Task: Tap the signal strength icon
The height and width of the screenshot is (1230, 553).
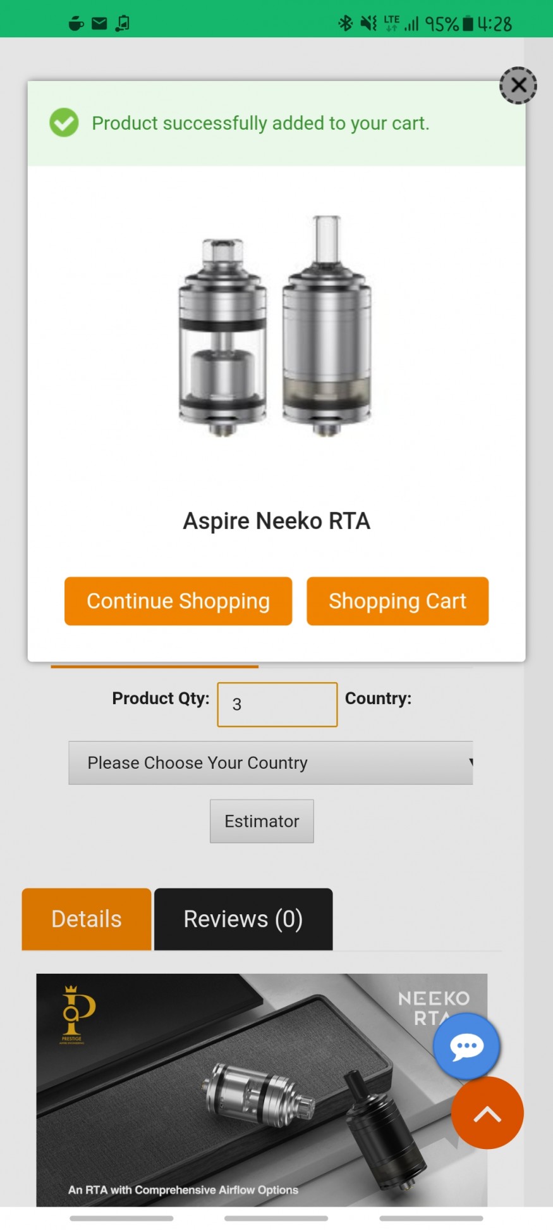Action: tap(412, 23)
